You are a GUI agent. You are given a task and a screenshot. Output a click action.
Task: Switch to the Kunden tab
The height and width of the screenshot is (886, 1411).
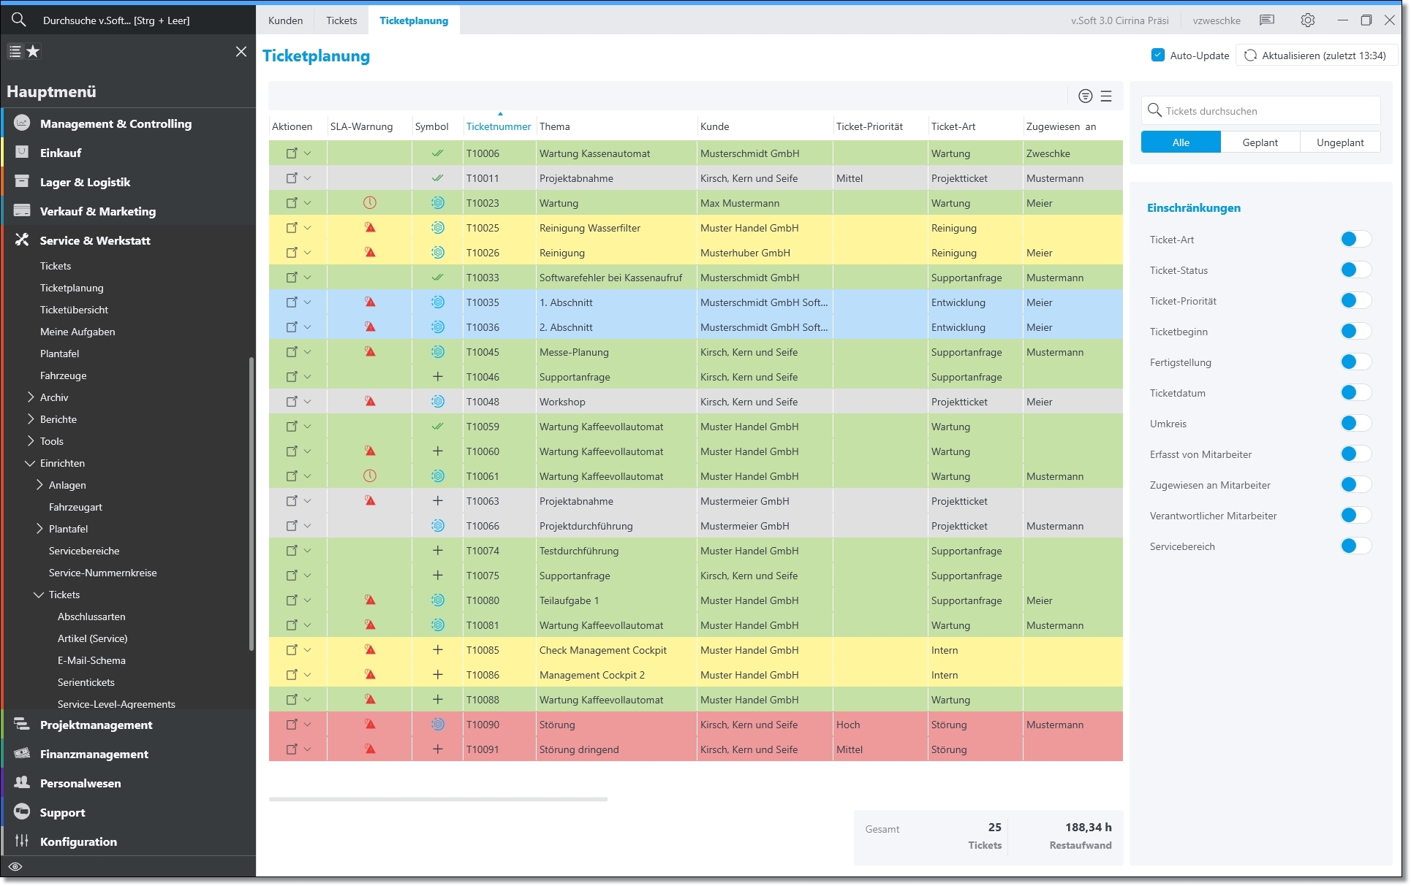285,20
